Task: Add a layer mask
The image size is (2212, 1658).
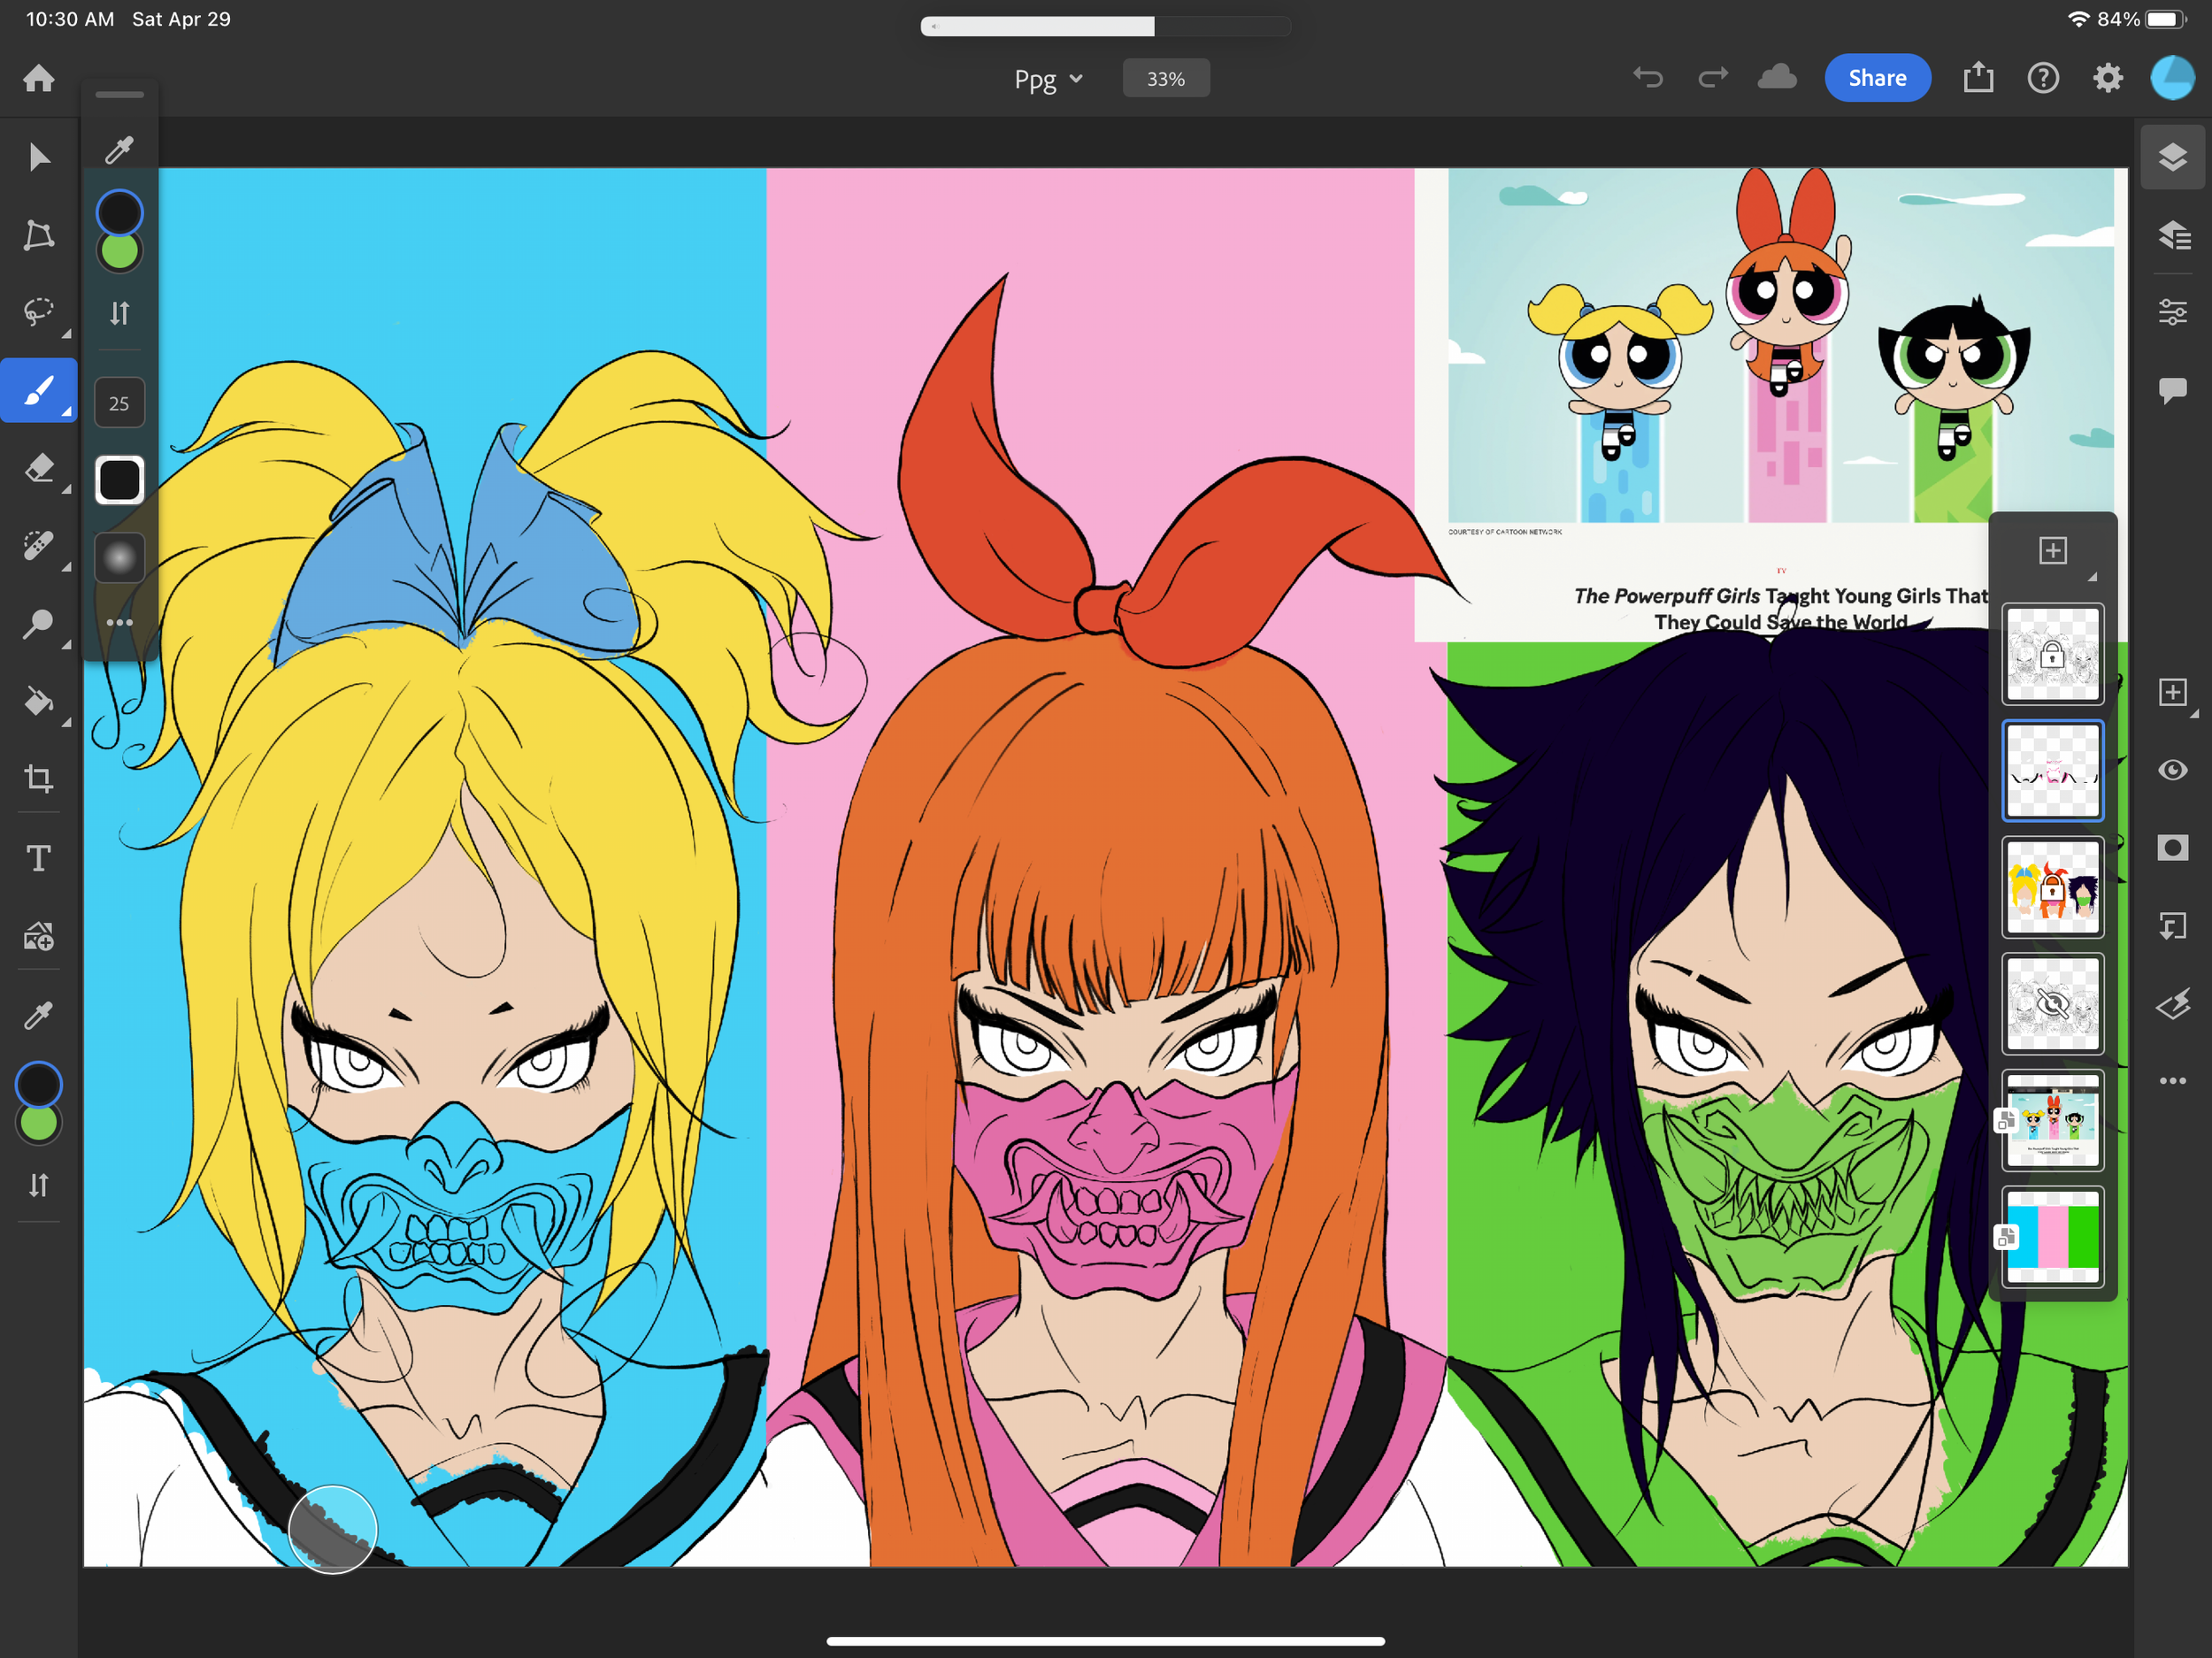Action: 2172,848
